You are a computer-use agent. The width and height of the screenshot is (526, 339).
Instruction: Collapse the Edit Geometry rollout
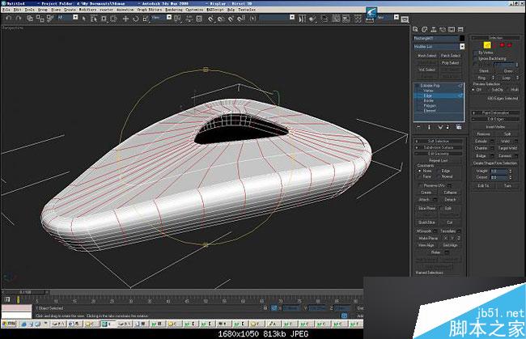(438, 153)
